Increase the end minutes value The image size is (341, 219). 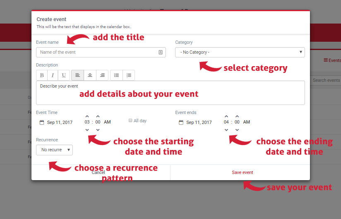point(237,117)
